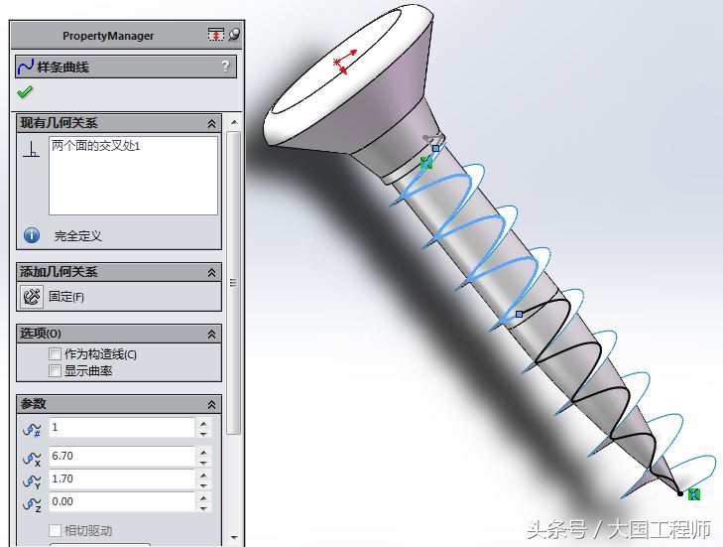Viewport: 723px width, 547px height.
Task: Enable the 作为构造线 construction line checkbox
Action: [x=55, y=354]
